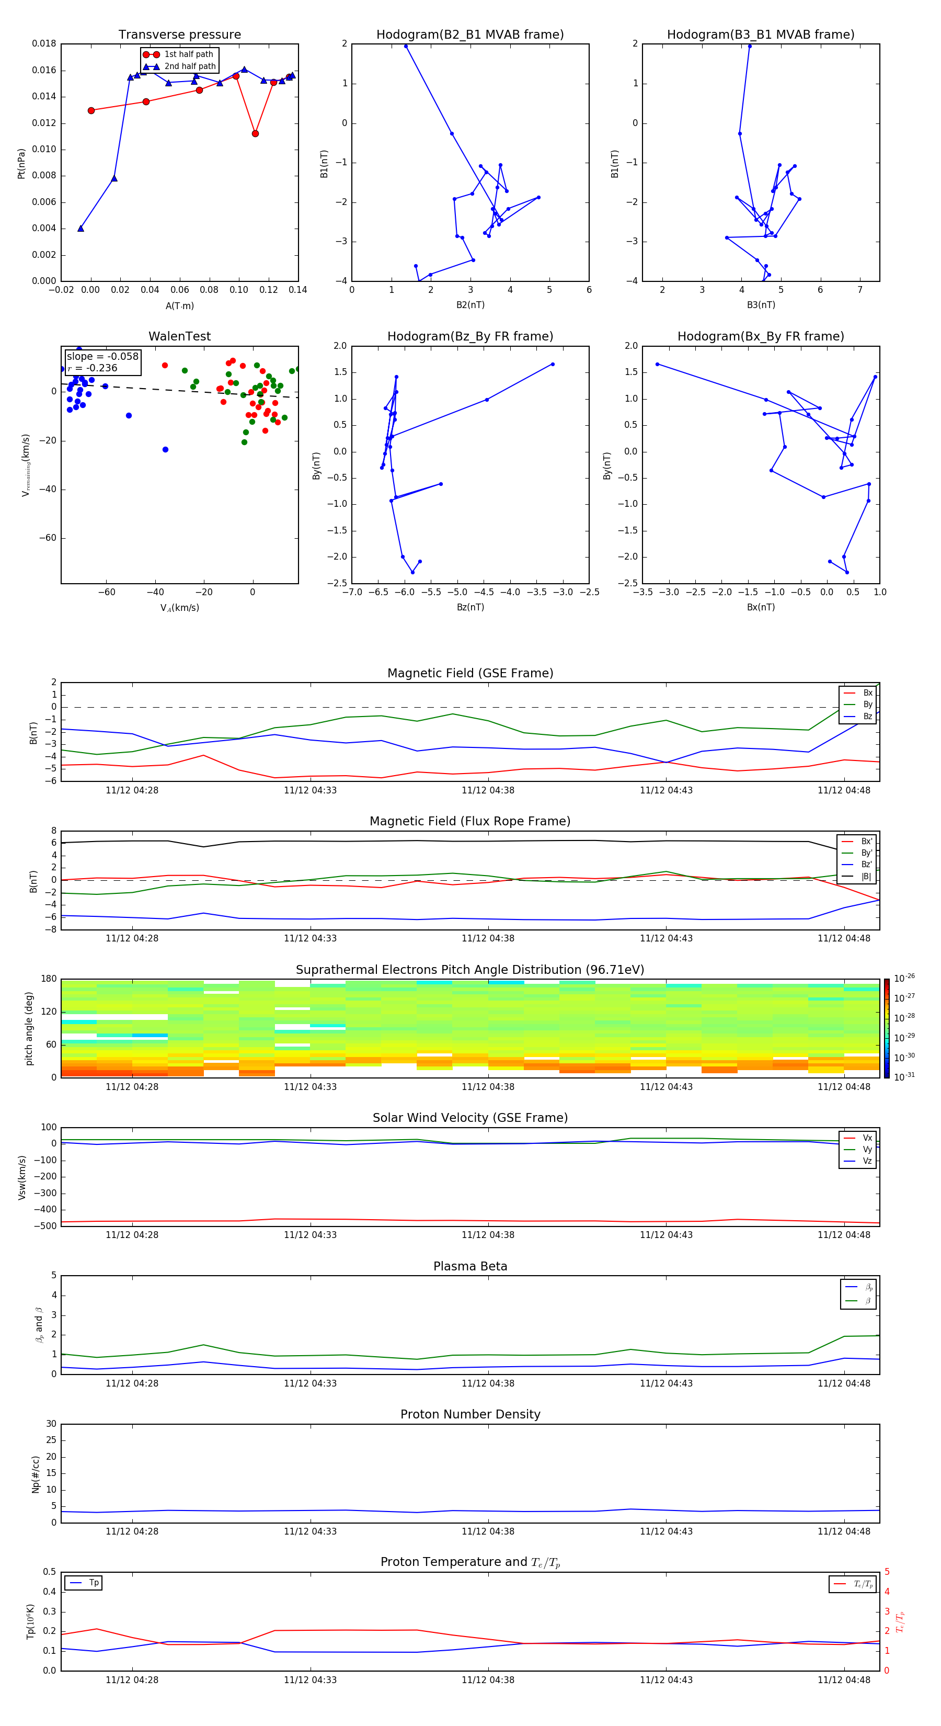The image size is (941, 1726).
Task: Click the 'Magnetic Field (GSE Frame)' title
Action: coord(470,673)
